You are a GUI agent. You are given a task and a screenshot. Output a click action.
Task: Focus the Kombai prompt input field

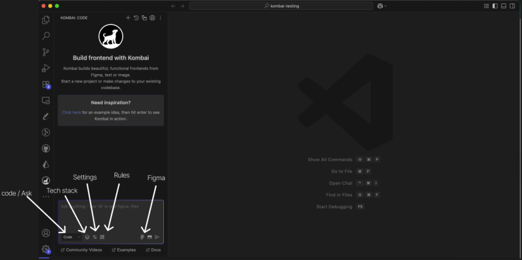coord(111,216)
